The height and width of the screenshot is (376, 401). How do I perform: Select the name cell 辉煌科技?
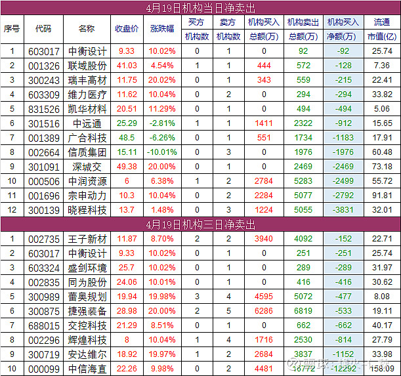tap(87, 340)
